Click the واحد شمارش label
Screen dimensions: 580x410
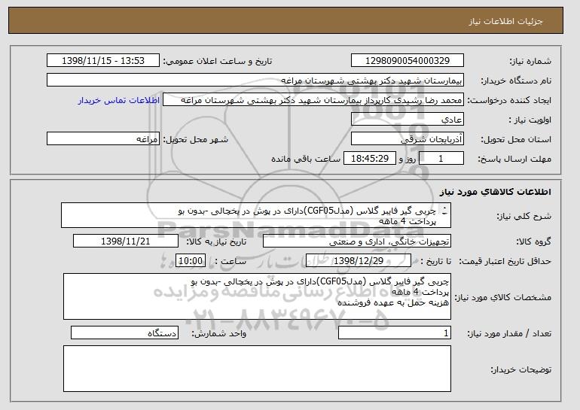(x=218, y=333)
